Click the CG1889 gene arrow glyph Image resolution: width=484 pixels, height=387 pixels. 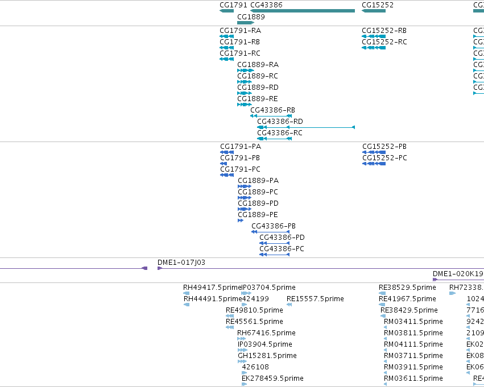click(x=246, y=23)
